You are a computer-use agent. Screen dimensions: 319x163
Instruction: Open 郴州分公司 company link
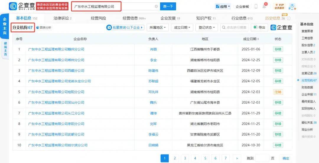(56, 60)
